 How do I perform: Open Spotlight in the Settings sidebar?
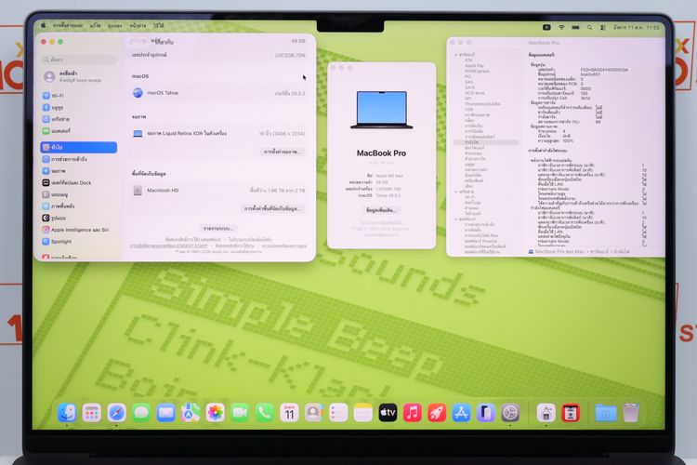(79, 242)
